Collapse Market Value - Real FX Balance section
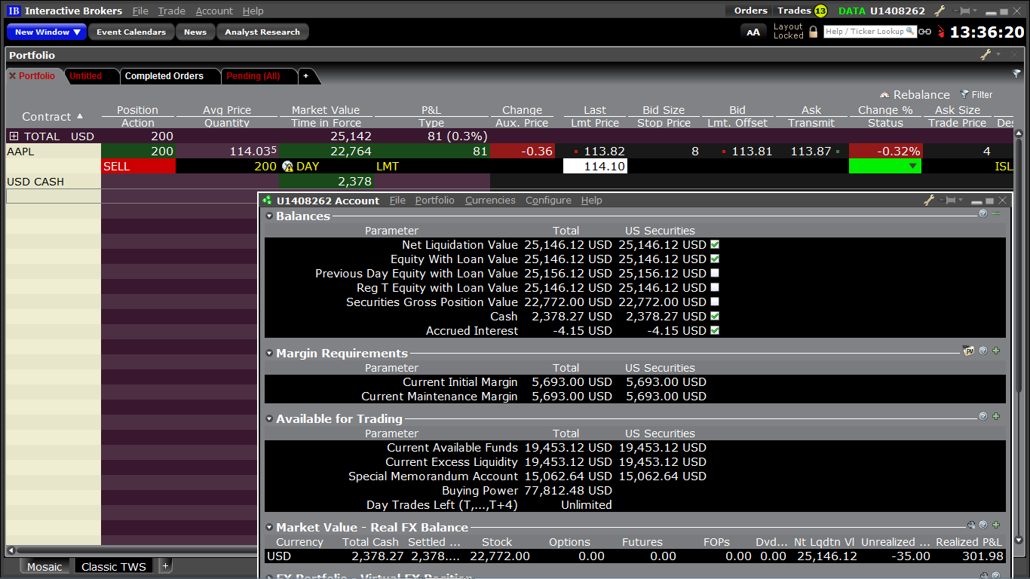 [269, 528]
